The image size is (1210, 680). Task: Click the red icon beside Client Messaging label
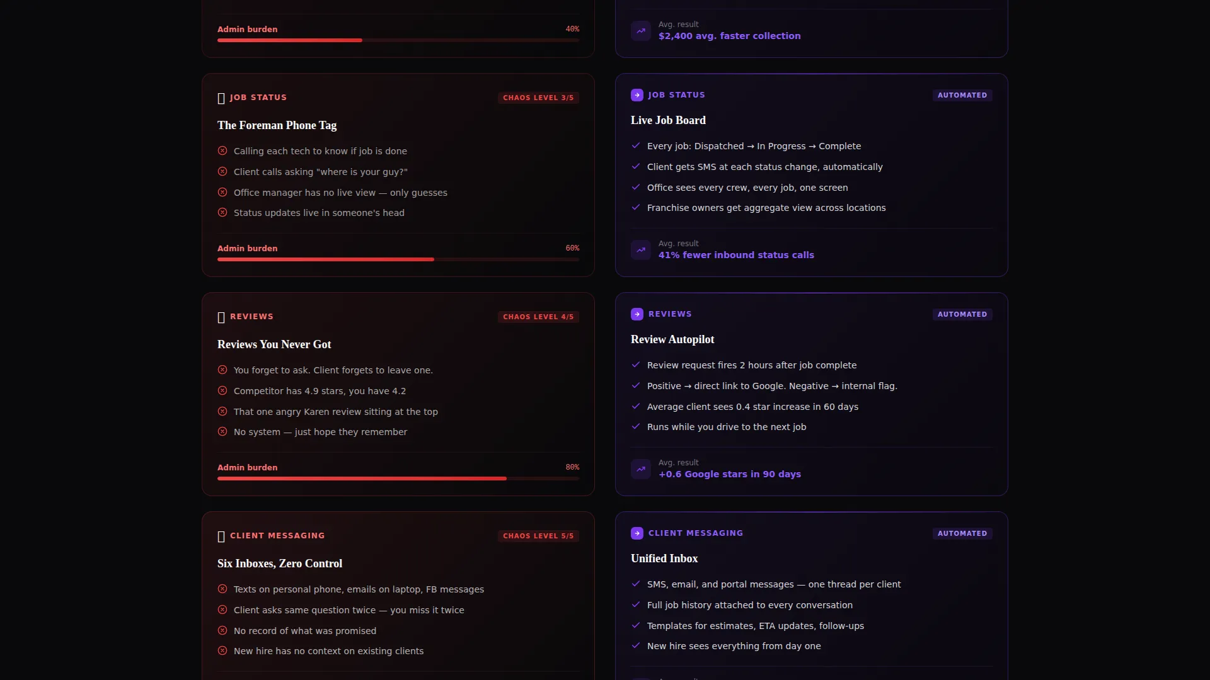coord(221,536)
